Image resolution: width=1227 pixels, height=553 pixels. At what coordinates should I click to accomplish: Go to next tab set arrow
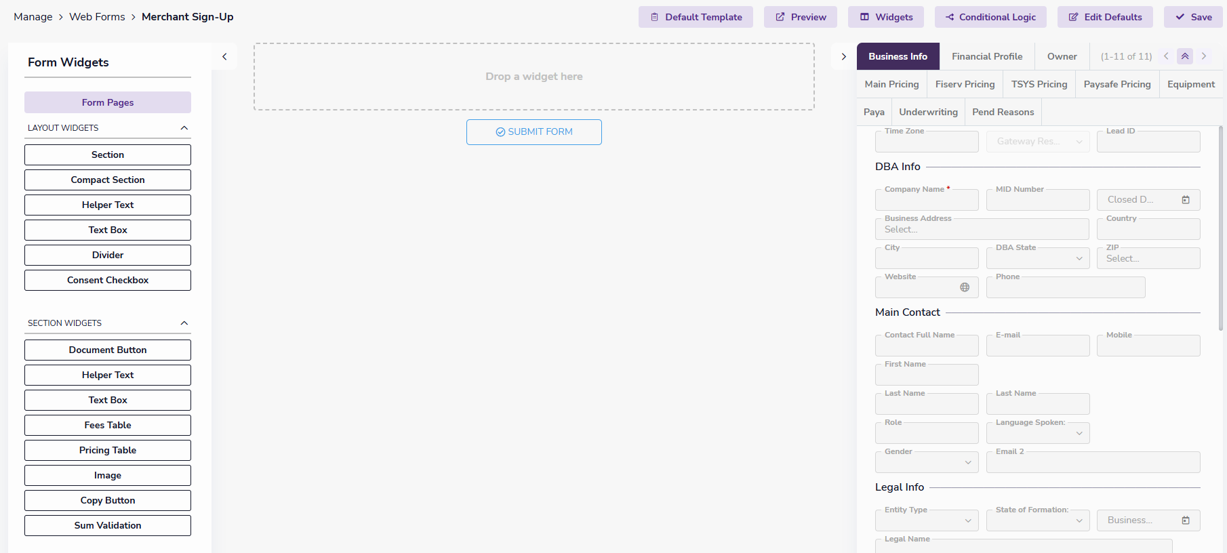pos(1204,56)
